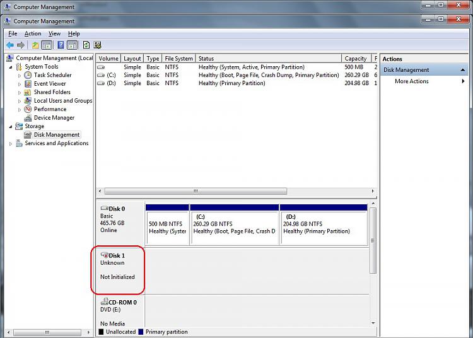This screenshot has height=338, width=473.
Task: Select the (D:) 204.98 GB partition block
Action: coord(324,224)
